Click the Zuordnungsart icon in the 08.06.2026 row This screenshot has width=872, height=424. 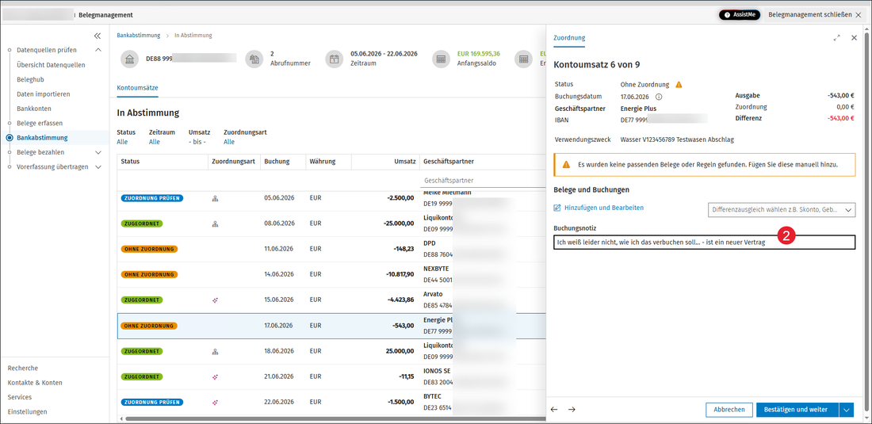pyautogui.click(x=215, y=223)
